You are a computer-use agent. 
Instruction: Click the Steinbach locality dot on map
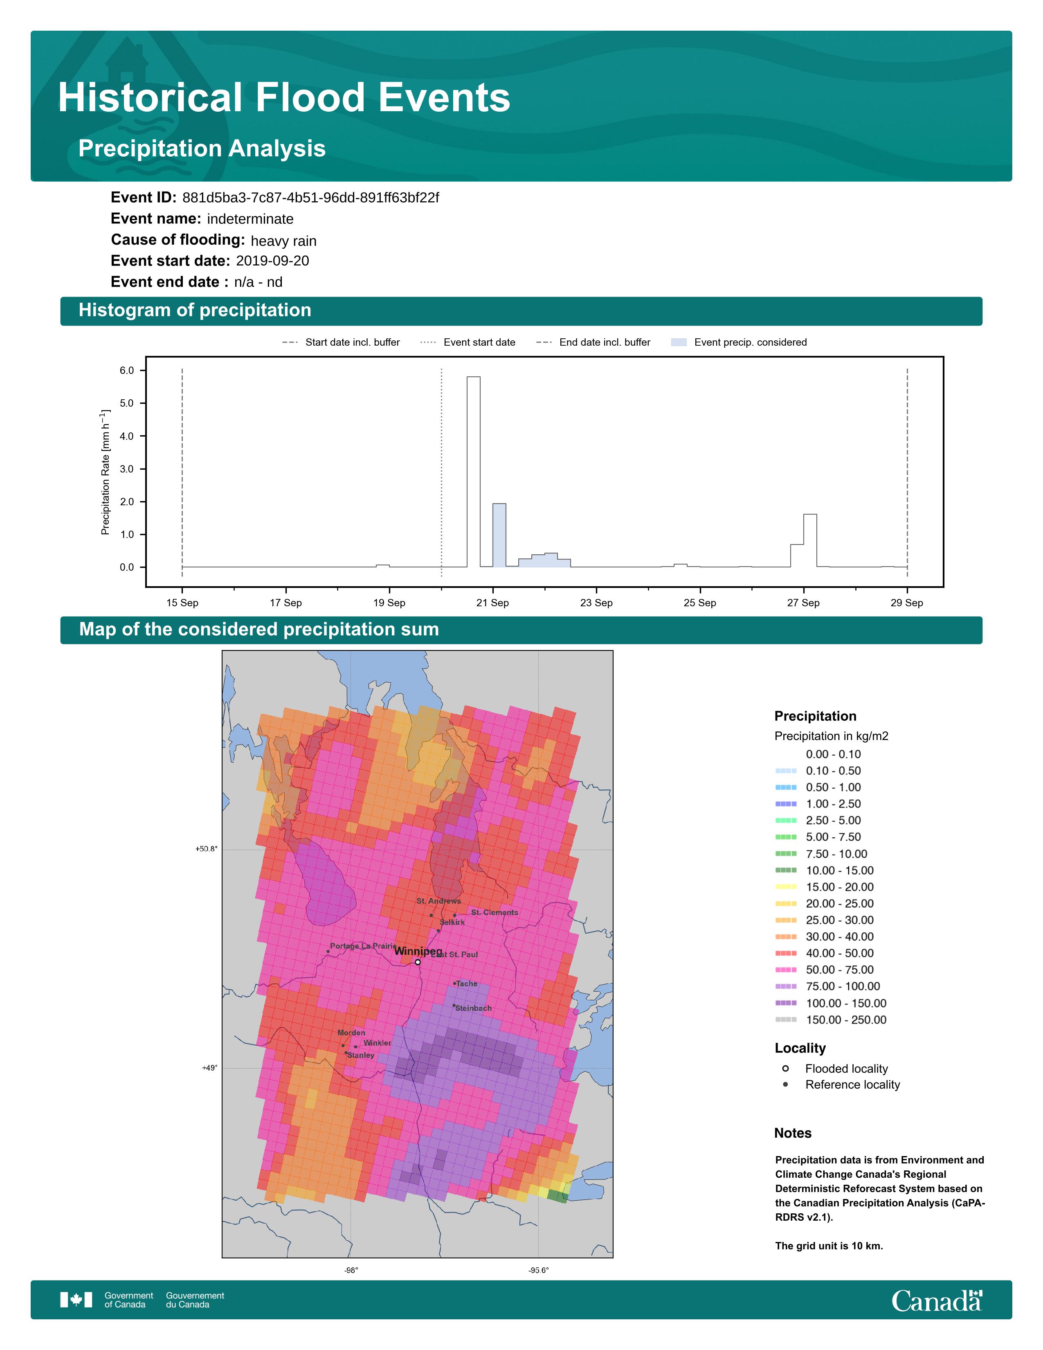[x=454, y=1005]
